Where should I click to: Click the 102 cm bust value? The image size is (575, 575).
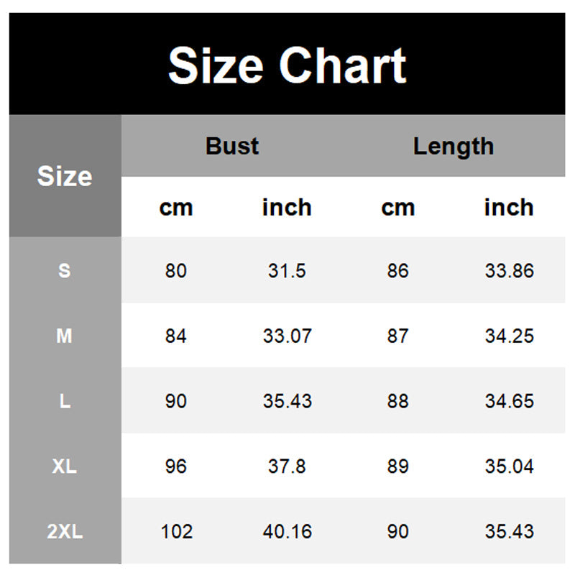(176, 532)
